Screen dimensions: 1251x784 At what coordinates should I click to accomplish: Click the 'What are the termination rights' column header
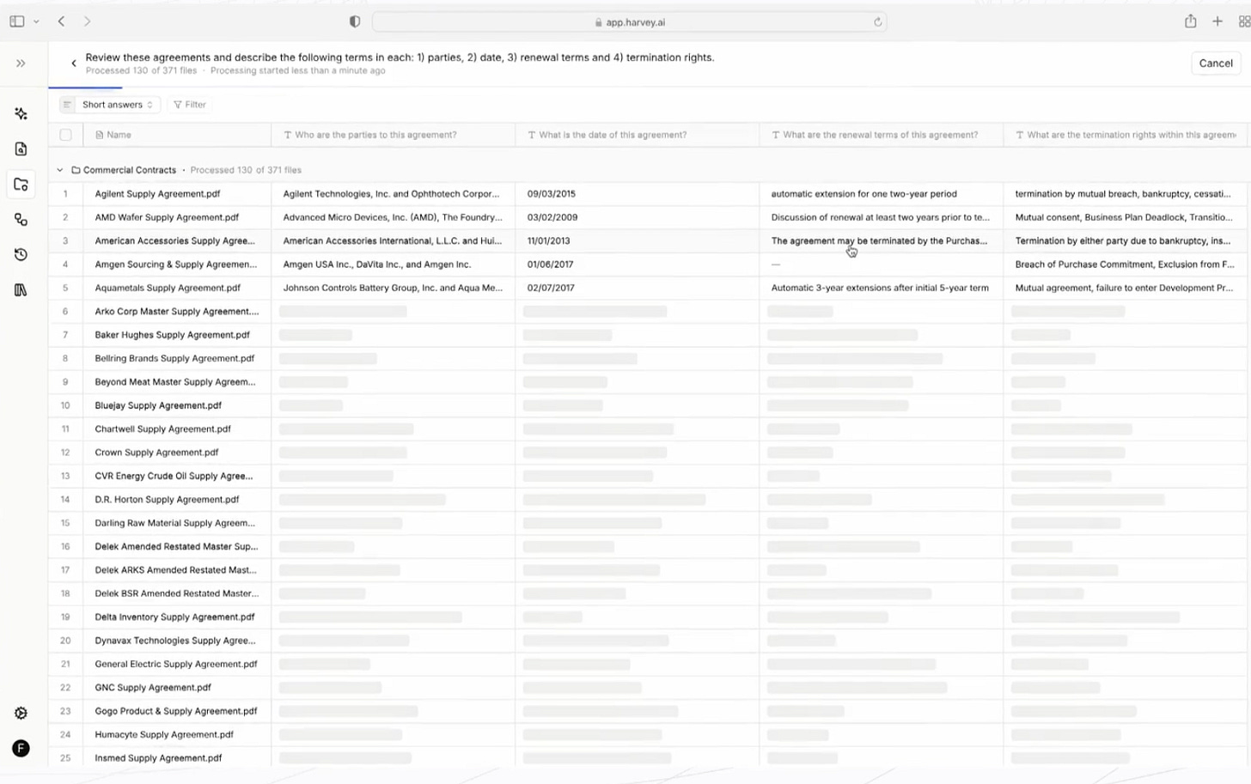pyautogui.click(x=1126, y=135)
